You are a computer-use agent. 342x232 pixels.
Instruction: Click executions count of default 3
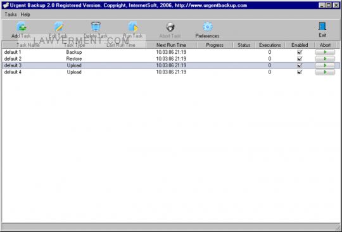point(270,65)
